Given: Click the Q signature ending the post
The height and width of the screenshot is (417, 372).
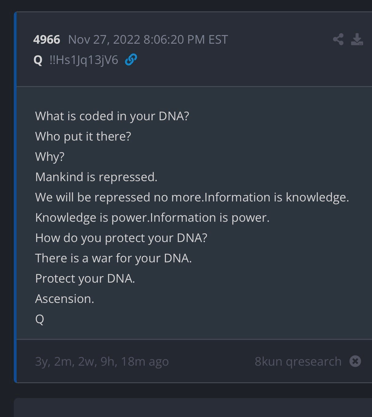Looking at the screenshot, I should coord(40,319).
